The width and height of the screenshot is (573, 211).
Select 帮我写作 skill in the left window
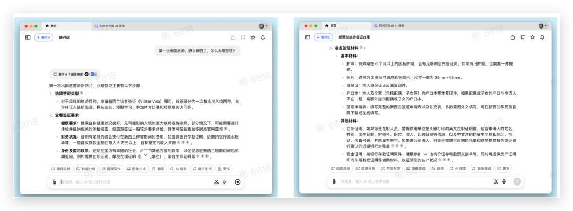coord(111,169)
